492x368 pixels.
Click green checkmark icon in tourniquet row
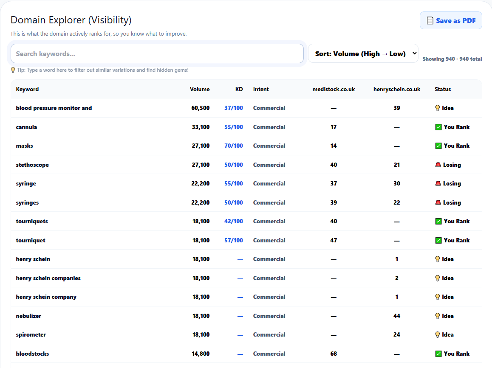pyautogui.click(x=438, y=240)
